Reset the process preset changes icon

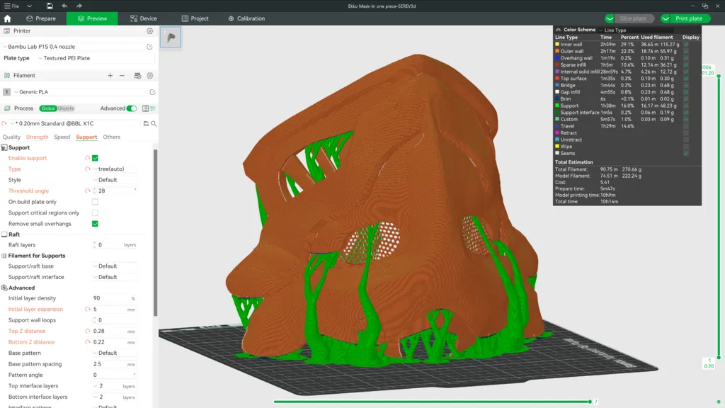(4, 123)
